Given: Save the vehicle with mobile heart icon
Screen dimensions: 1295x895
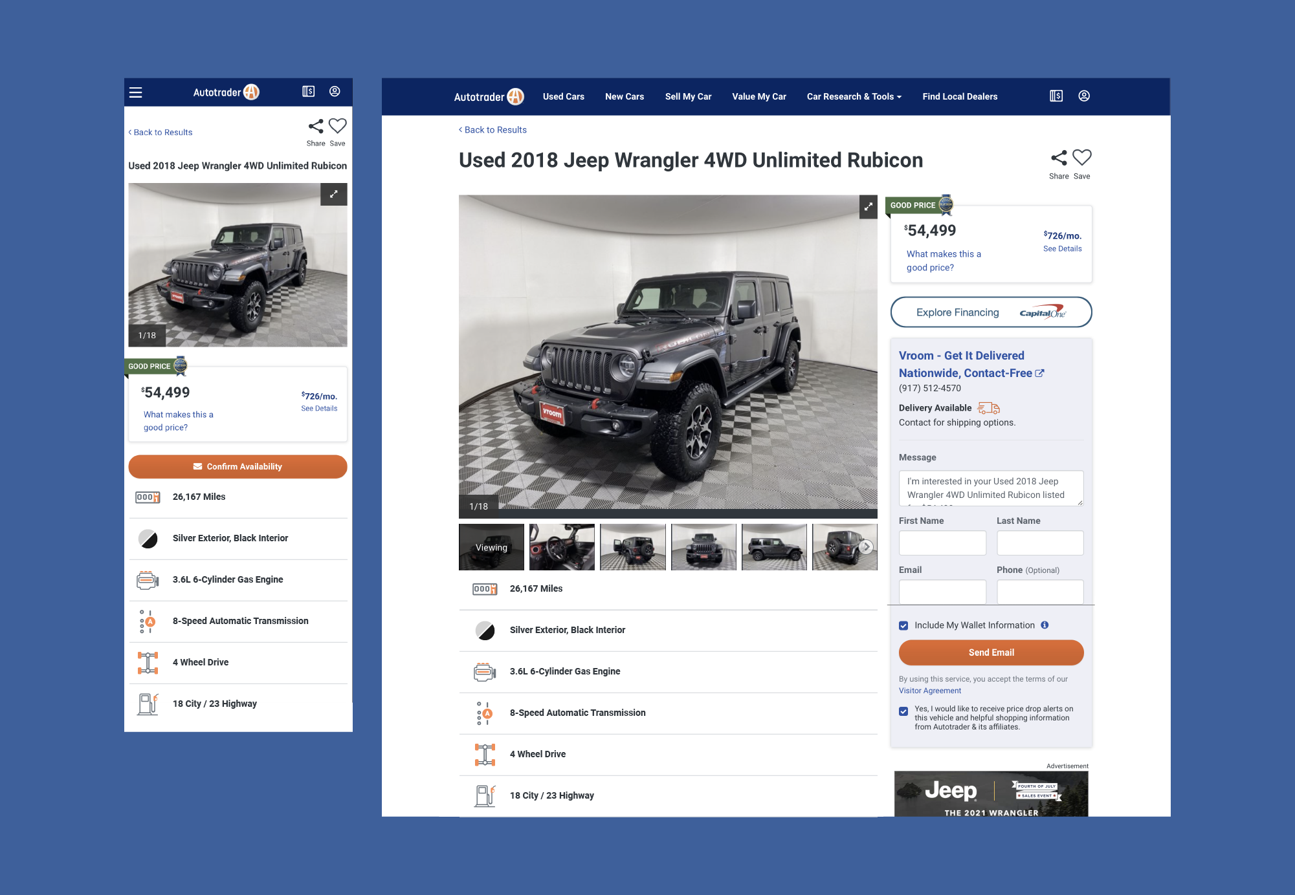Looking at the screenshot, I should click(338, 125).
